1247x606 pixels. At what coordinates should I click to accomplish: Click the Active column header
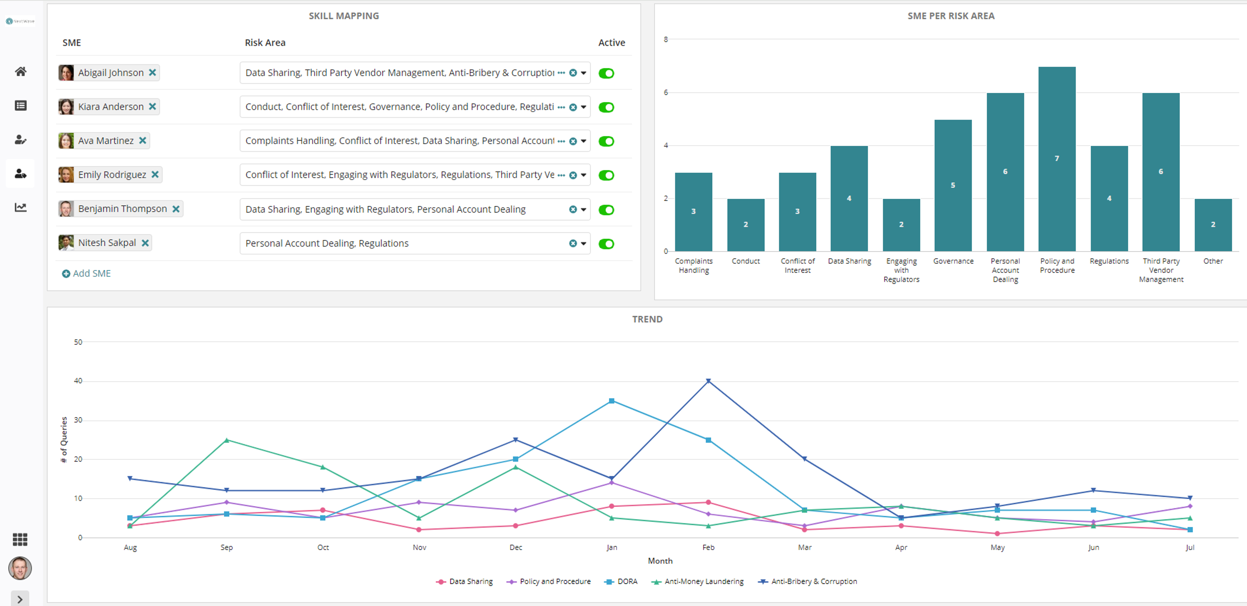tap(611, 43)
